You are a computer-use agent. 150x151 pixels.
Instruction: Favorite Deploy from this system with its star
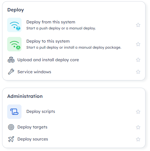(x=138, y=25)
